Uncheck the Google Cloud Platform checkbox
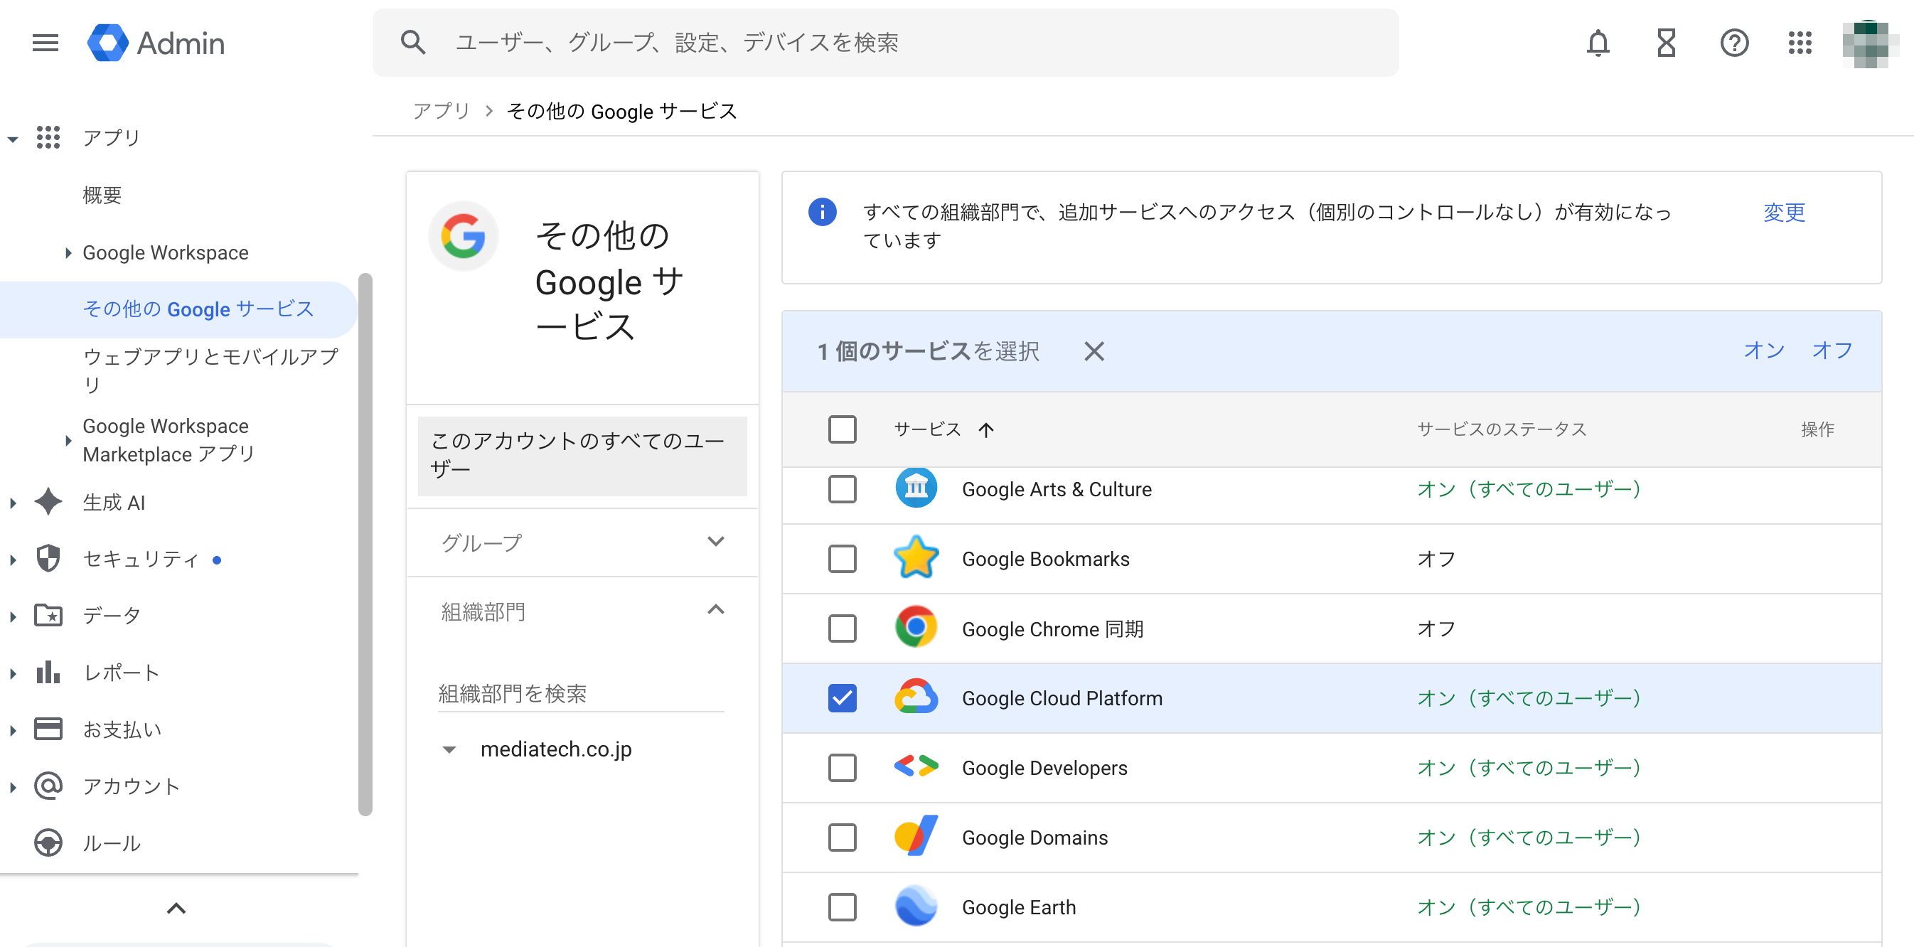This screenshot has width=1914, height=947. [x=842, y=697]
